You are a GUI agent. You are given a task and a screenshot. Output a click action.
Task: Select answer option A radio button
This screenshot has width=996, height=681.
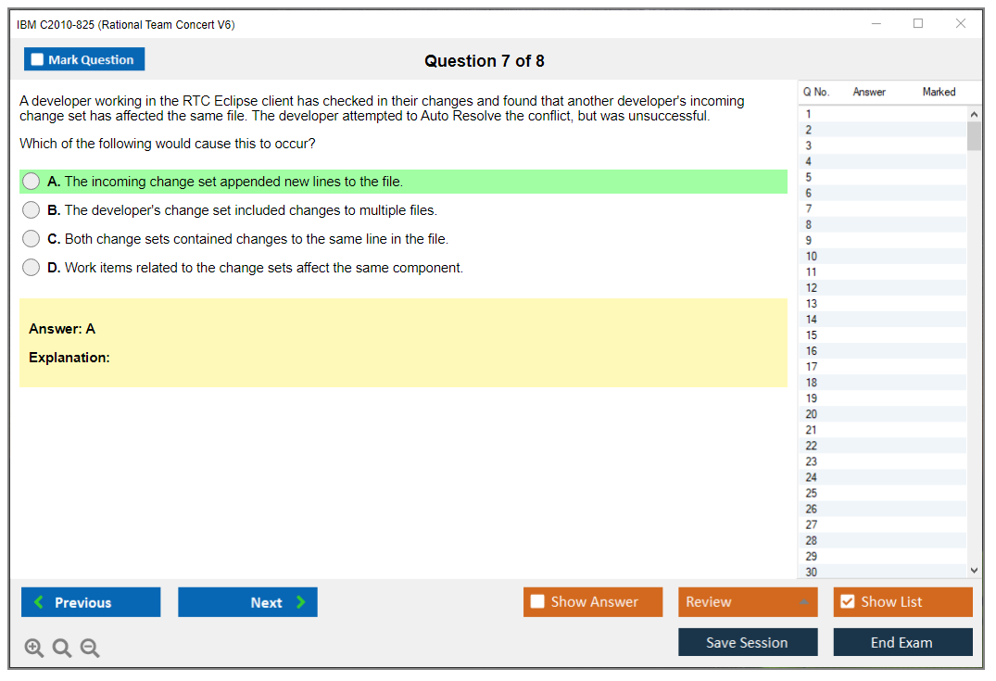32,182
